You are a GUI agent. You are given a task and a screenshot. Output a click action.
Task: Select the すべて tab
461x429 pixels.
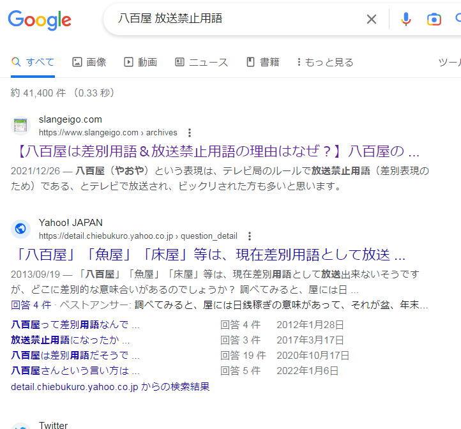click(33, 63)
